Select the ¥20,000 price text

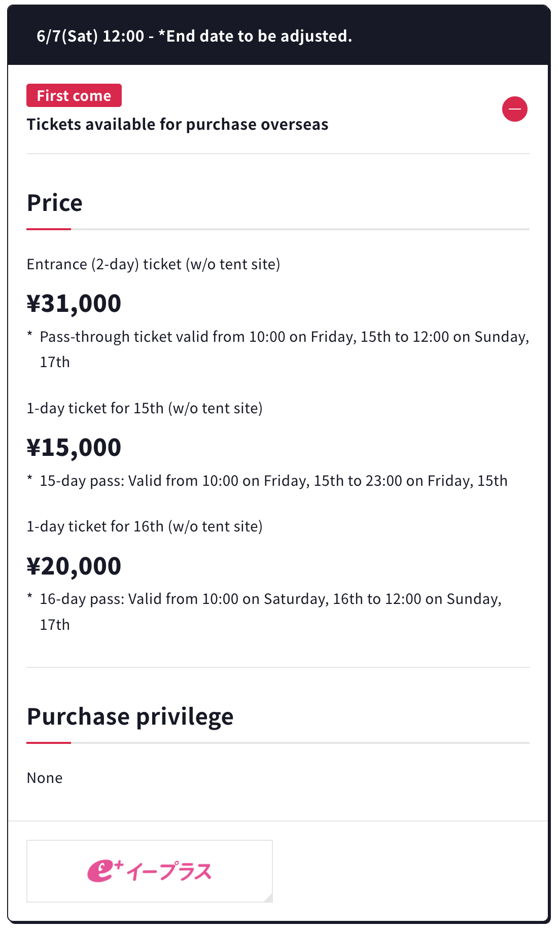coord(74,566)
